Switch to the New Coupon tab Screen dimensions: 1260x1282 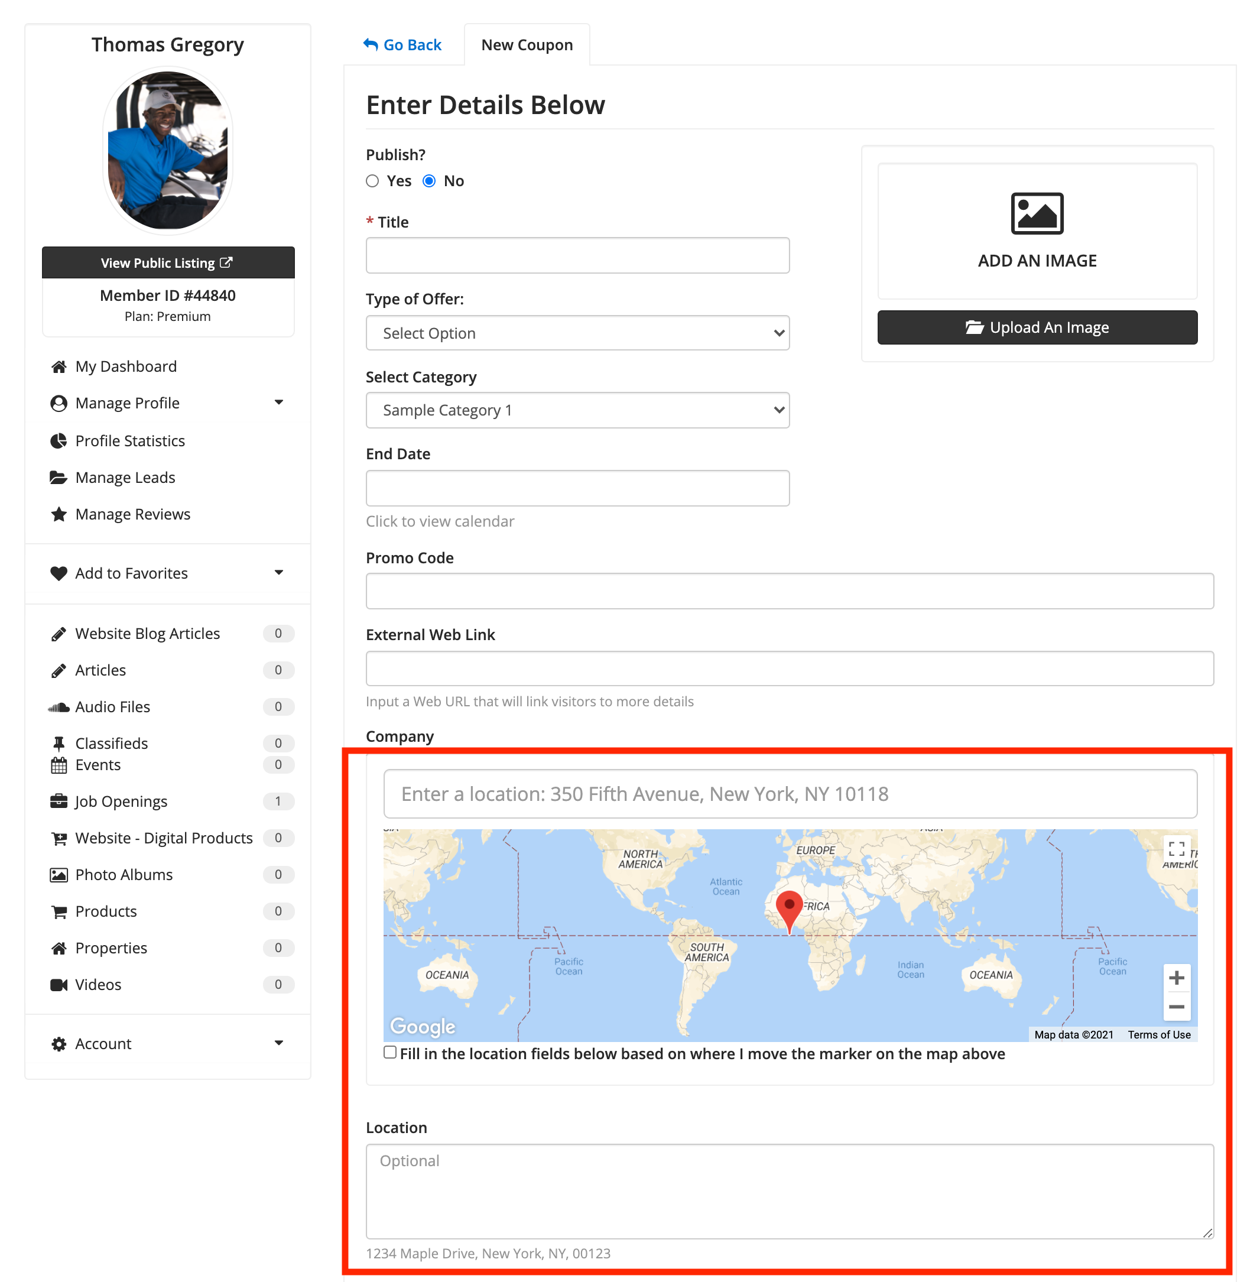pyautogui.click(x=527, y=45)
